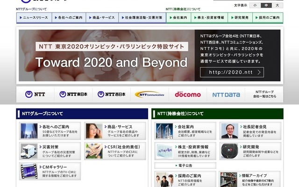Click the atom sphere icon for 研究開発

[x=229, y=151]
